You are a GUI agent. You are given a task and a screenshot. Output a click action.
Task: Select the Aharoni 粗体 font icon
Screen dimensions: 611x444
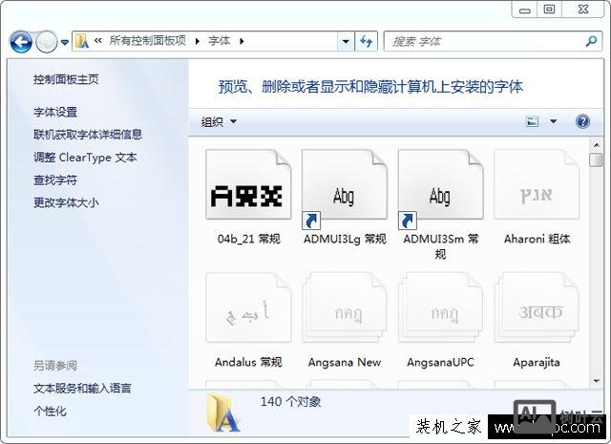(x=537, y=185)
